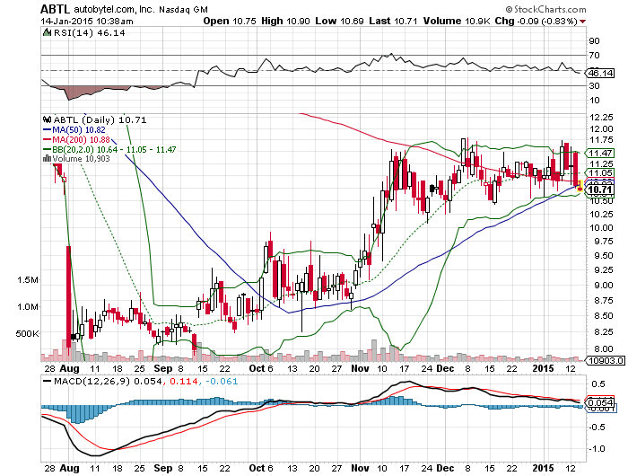This screenshot has width=628, height=476.
Task: Click the 11.05 middle Bollinger price tag
Action: click(x=600, y=173)
